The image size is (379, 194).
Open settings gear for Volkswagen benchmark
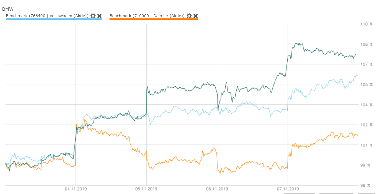coord(93,16)
